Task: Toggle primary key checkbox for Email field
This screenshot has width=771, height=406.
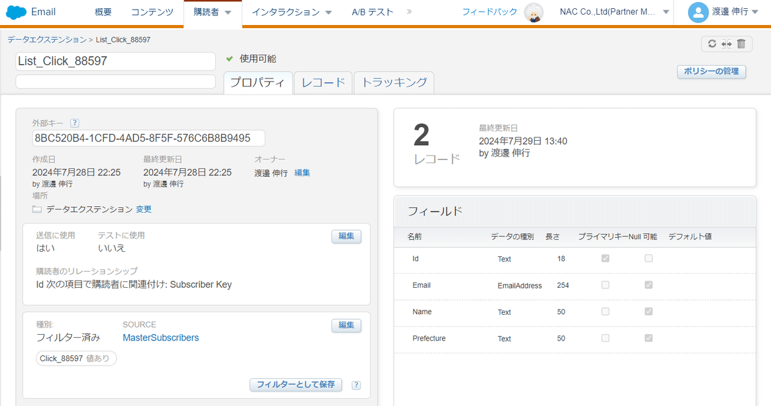Action: point(605,285)
